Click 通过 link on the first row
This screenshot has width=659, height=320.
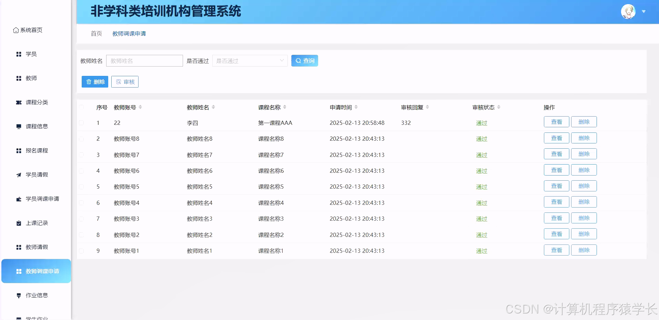click(481, 123)
